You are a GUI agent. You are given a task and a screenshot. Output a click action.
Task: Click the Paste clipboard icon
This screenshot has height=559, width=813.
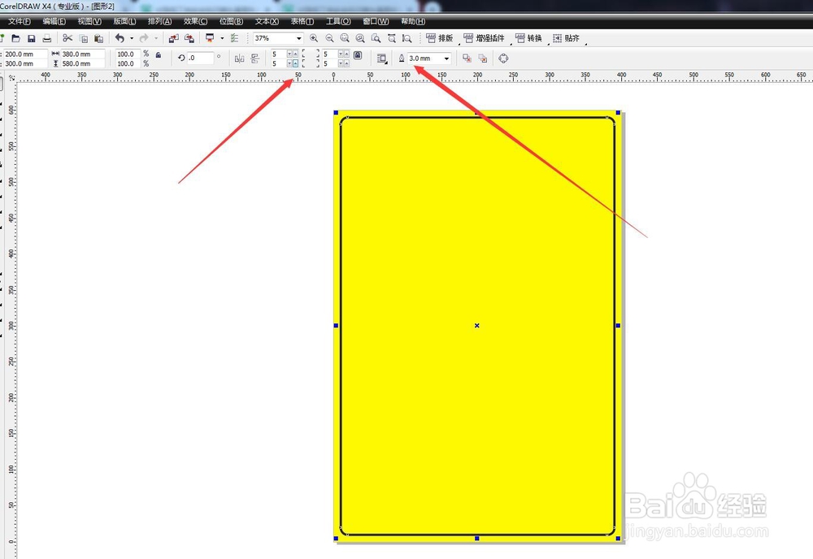click(98, 38)
